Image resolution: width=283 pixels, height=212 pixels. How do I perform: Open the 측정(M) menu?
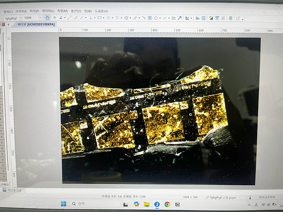pos(62,11)
